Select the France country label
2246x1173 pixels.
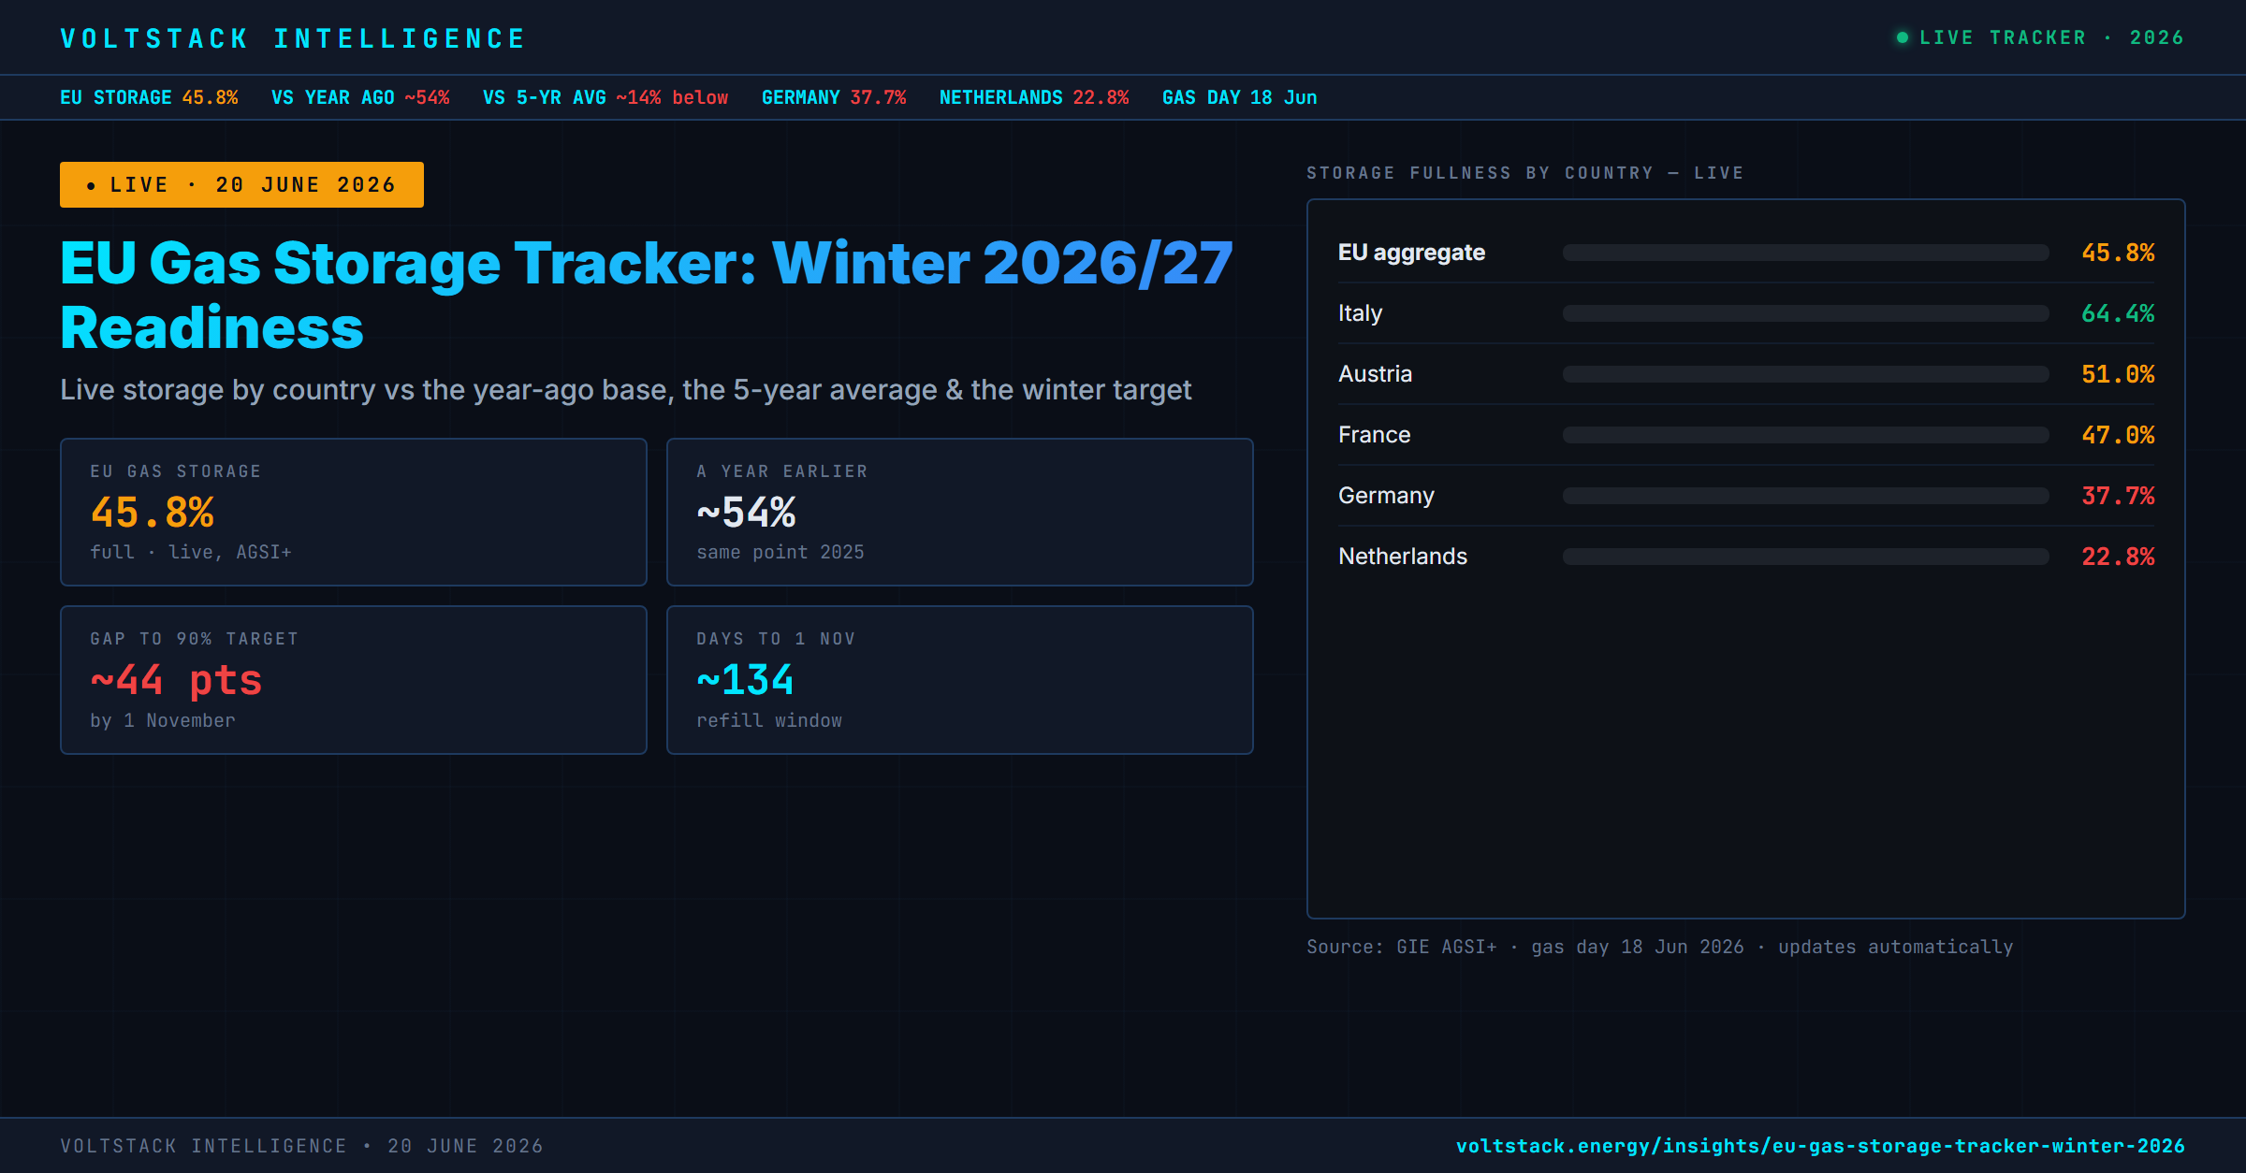click(1374, 435)
